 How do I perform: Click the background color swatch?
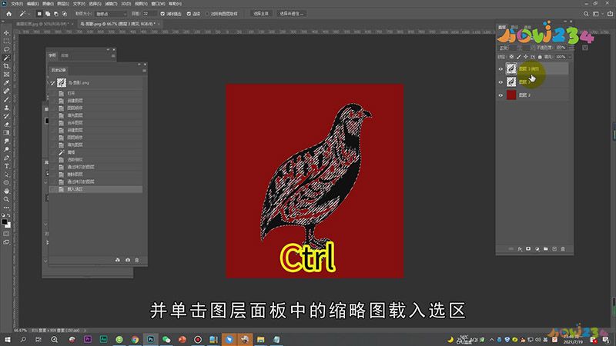point(8,225)
